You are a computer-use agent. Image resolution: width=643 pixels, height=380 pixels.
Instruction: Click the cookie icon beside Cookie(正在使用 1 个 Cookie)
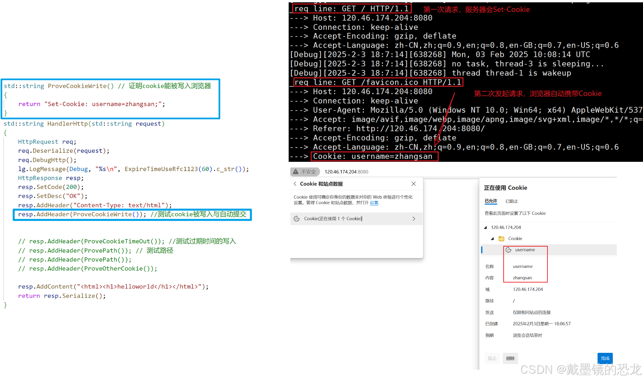tap(297, 219)
